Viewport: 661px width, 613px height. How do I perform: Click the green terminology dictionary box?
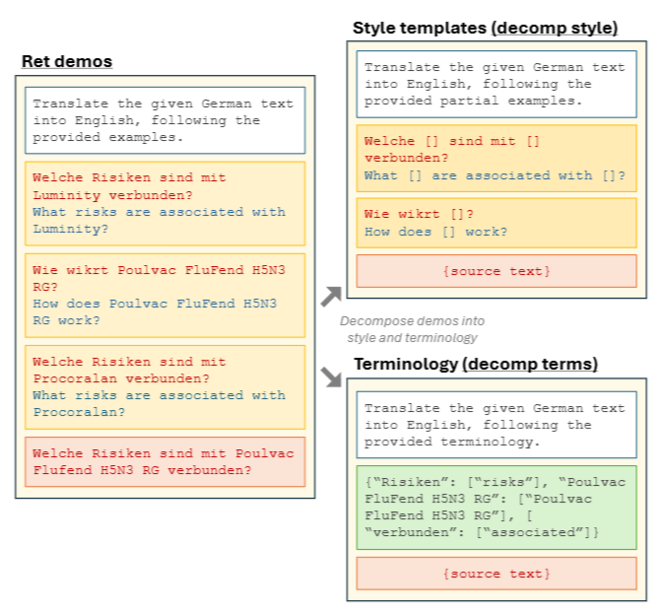tap(496, 508)
